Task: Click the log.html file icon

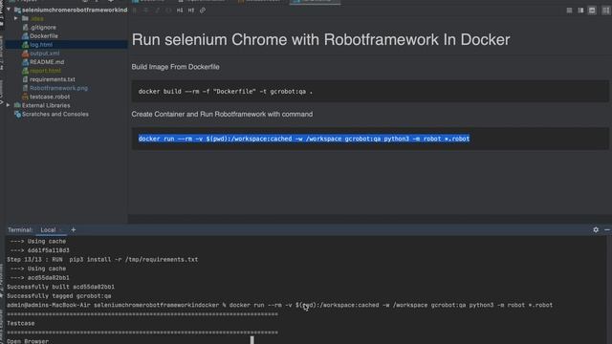Action: click(x=25, y=45)
